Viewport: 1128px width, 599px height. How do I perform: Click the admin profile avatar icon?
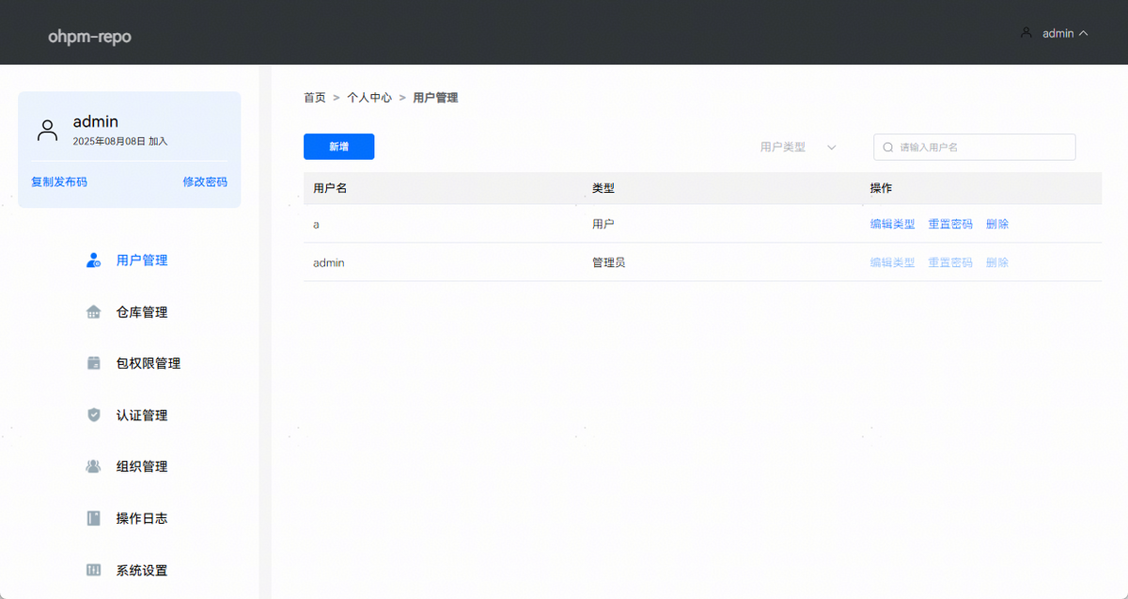[47, 130]
